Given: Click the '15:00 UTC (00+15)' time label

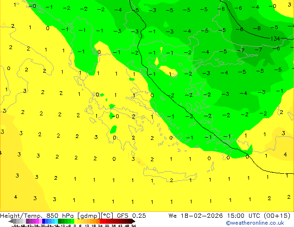Looking at the screenshot, I should pyautogui.click(x=259, y=216).
